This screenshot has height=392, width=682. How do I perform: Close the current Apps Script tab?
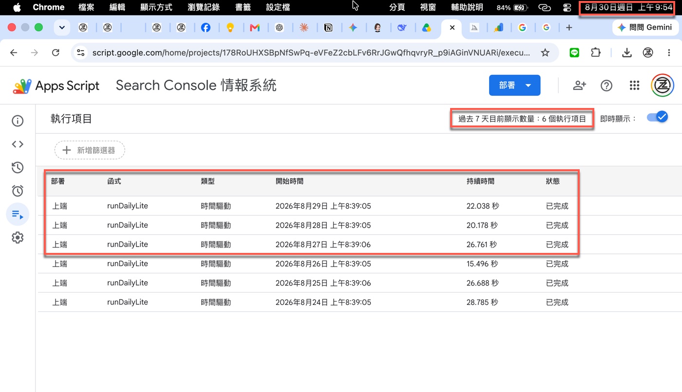click(x=452, y=28)
